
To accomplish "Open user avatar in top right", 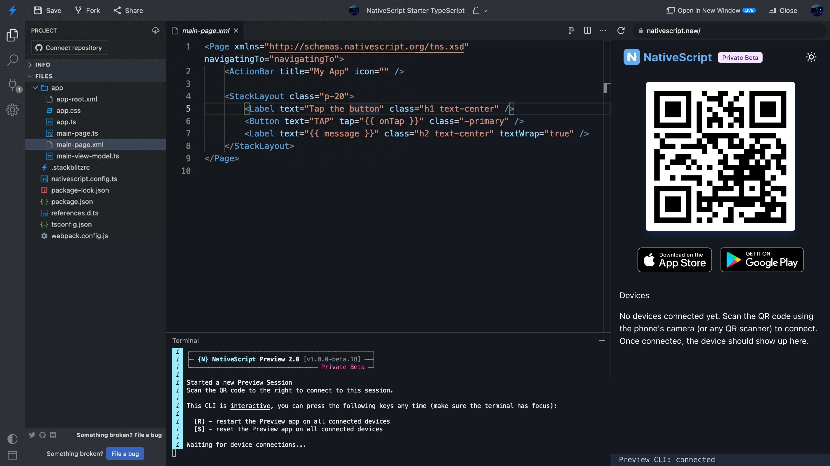I will coord(817,10).
